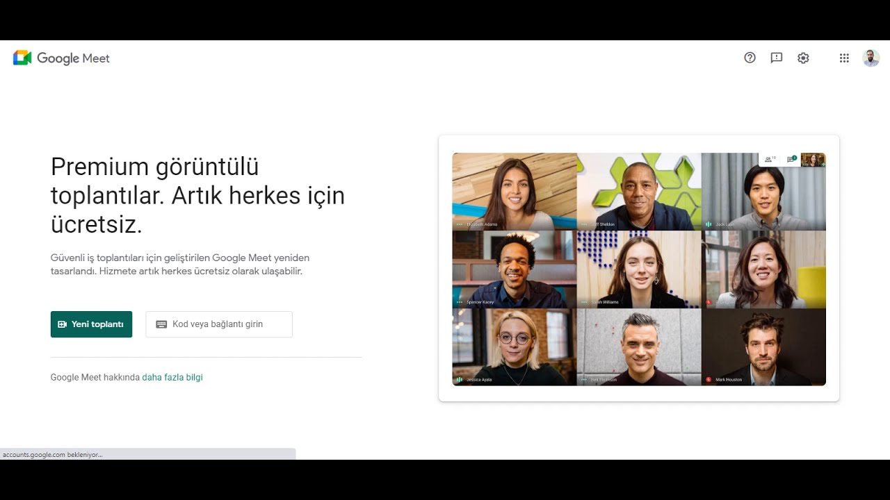890x500 pixels.
Task: Focus the 'Kod veya bağlantı girin' field
Action: 219,324
